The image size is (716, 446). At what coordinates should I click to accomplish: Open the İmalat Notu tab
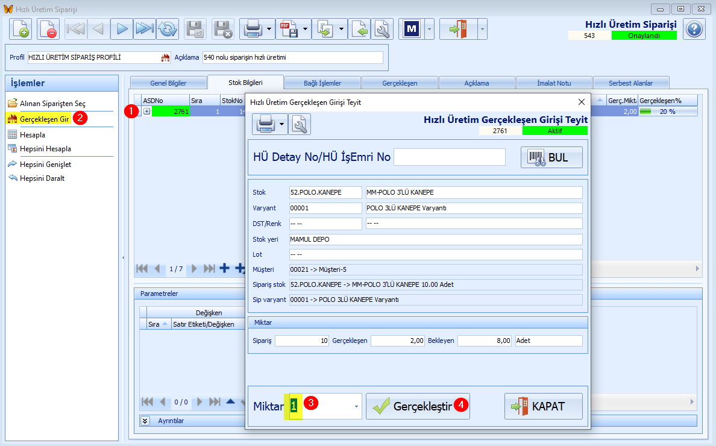554,83
